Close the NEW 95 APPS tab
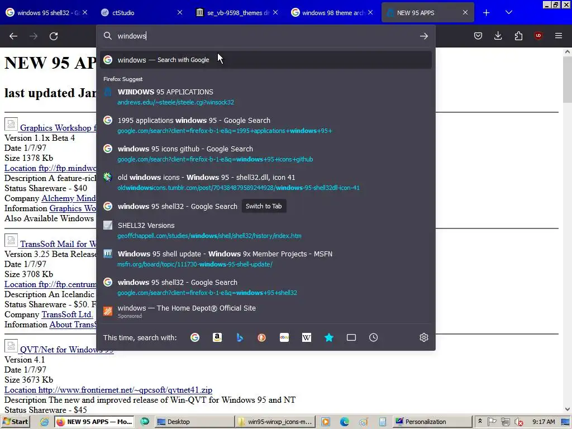The image size is (572, 429). pos(465,13)
